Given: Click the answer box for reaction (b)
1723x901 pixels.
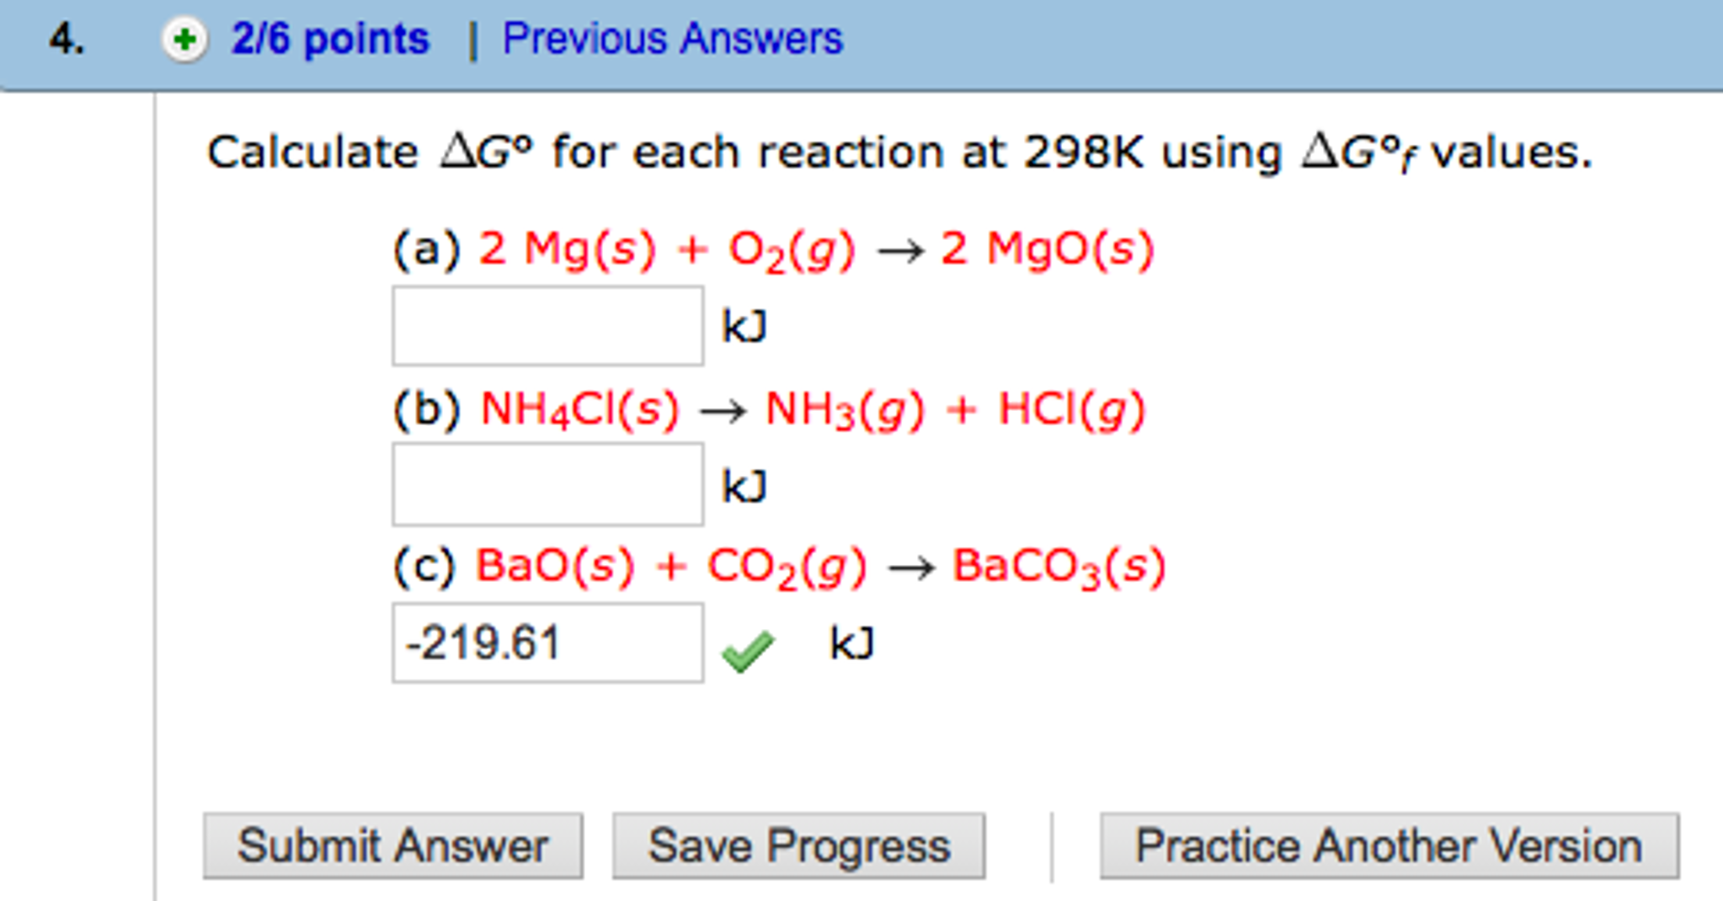Looking at the screenshot, I should (547, 484).
